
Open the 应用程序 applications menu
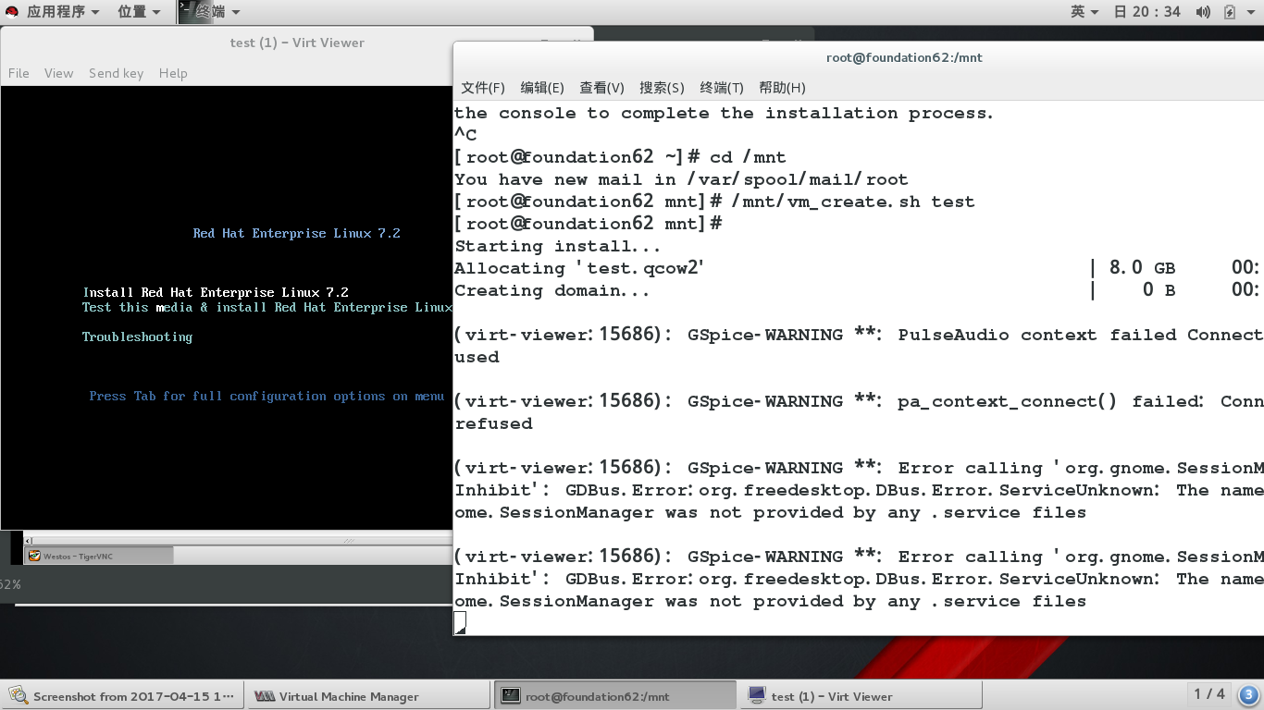[62, 12]
